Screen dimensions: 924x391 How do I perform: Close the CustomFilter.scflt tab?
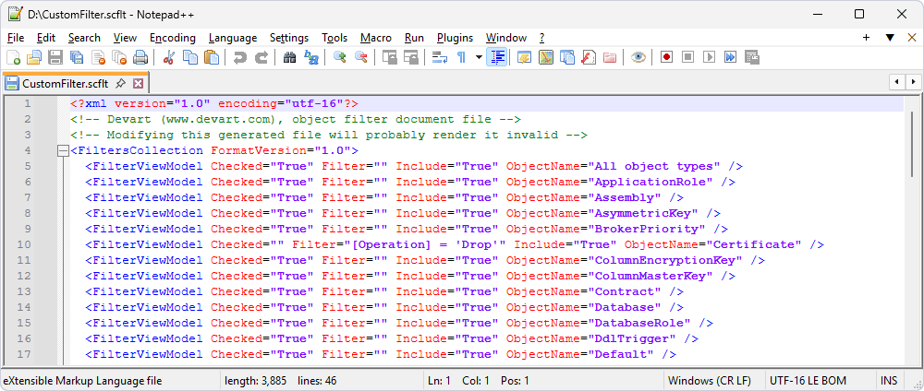point(138,83)
